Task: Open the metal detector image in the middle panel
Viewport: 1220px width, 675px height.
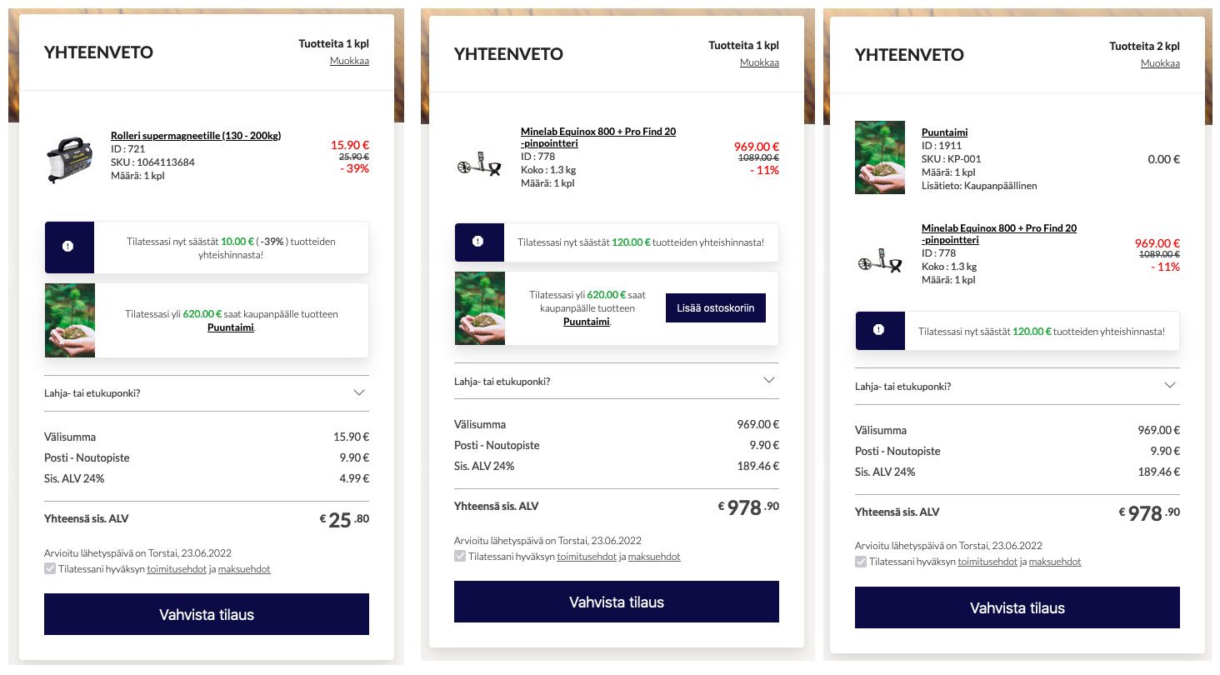Action: coord(481,165)
